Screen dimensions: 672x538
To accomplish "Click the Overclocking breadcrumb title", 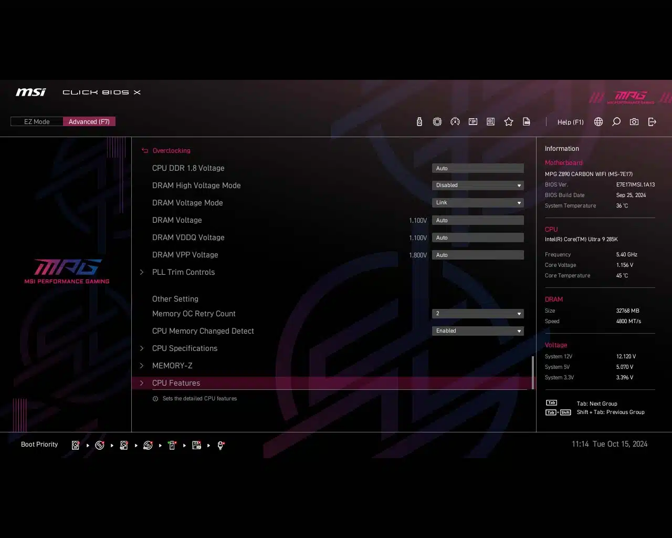I will click(171, 151).
